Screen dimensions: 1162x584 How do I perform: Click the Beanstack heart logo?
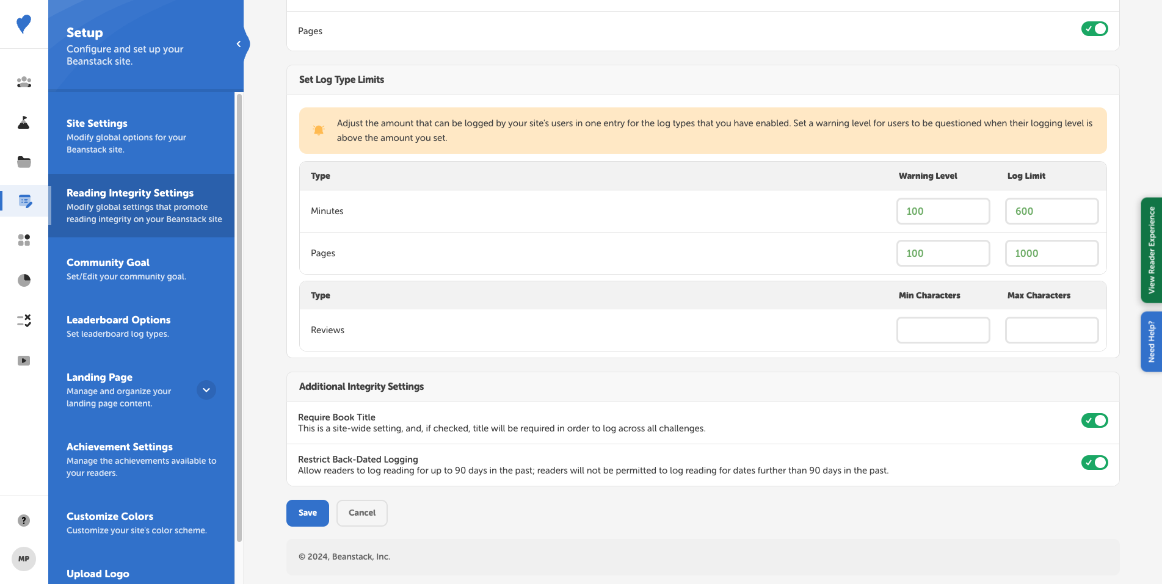tap(24, 24)
